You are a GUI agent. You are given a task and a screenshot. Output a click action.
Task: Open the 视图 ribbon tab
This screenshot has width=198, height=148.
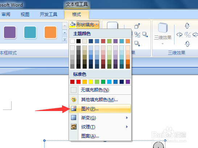click(x=25, y=15)
